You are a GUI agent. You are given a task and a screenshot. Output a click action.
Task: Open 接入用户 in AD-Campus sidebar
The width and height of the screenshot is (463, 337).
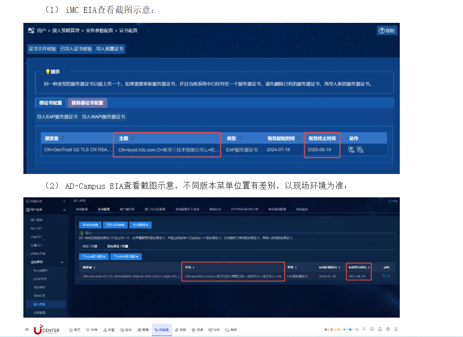[x=37, y=228]
